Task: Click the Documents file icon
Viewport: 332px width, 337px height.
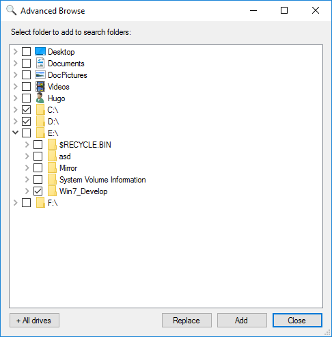Action: click(x=40, y=63)
